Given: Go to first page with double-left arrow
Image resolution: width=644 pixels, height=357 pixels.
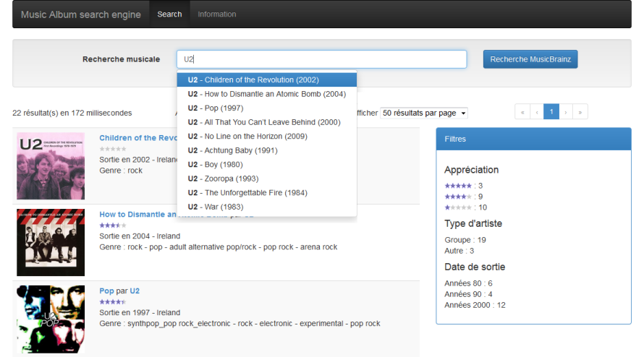Looking at the screenshot, I should pos(522,111).
